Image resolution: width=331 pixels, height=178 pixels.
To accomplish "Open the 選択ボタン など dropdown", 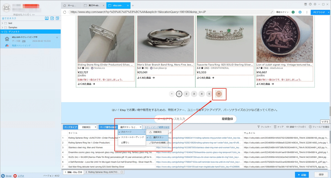I will [x=130, y=127].
